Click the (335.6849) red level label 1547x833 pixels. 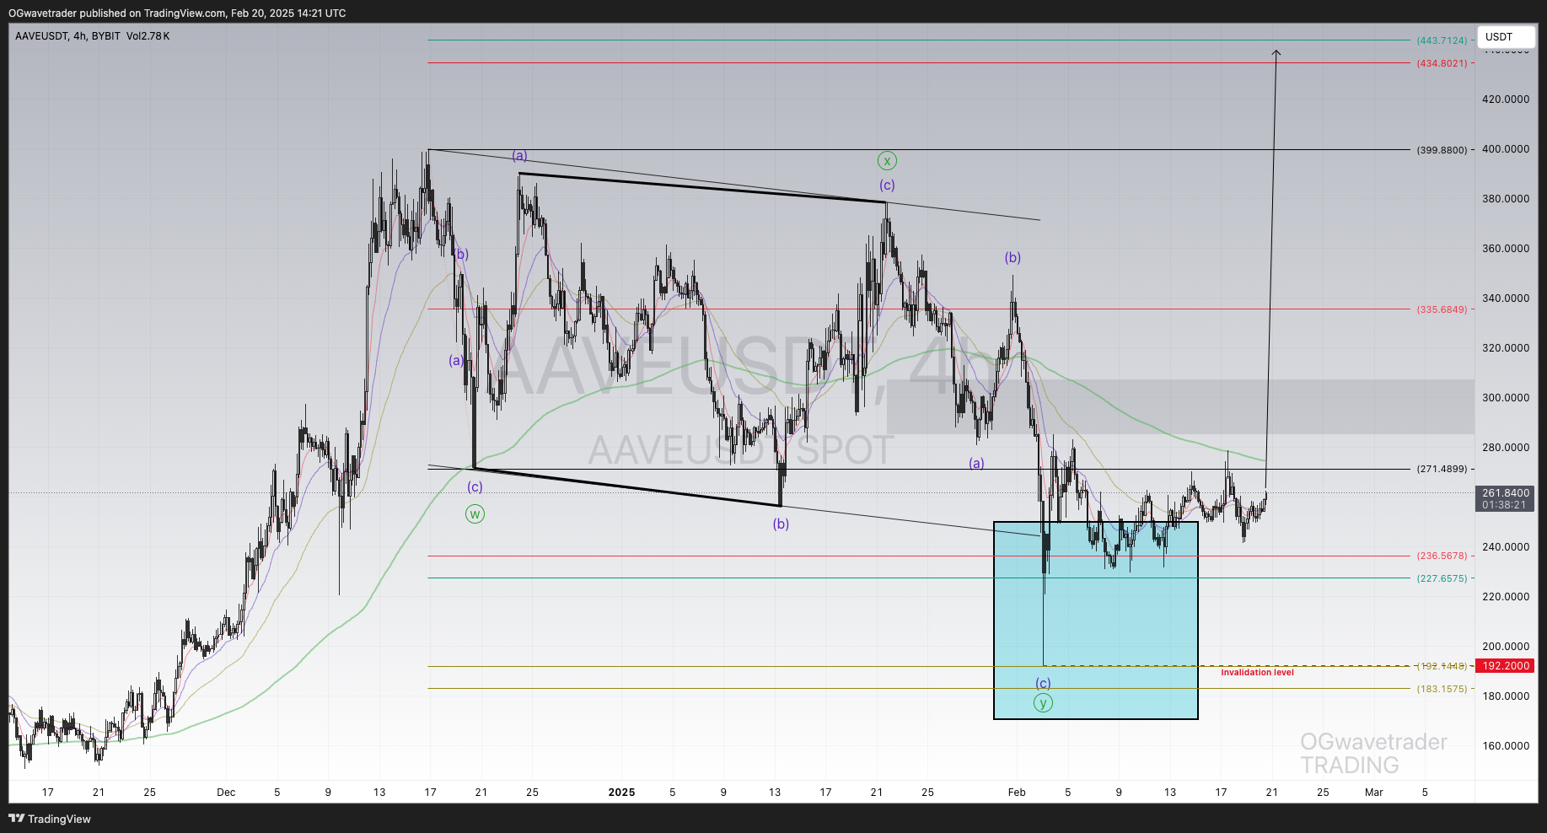click(x=1442, y=309)
